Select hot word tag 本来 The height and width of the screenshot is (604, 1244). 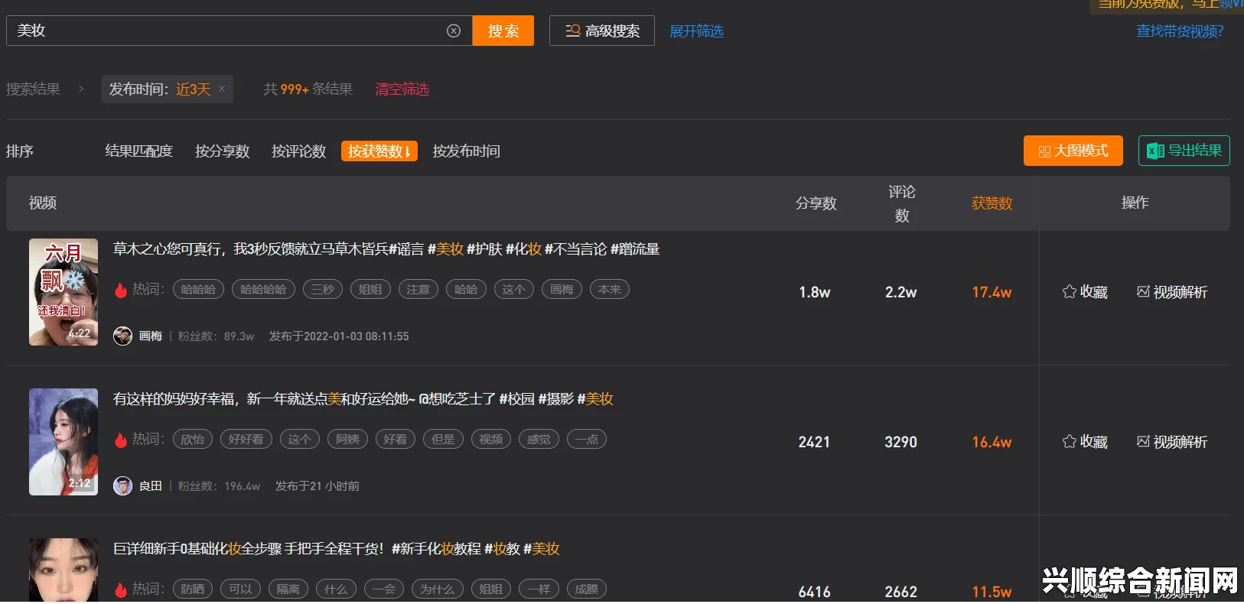coord(610,290)
